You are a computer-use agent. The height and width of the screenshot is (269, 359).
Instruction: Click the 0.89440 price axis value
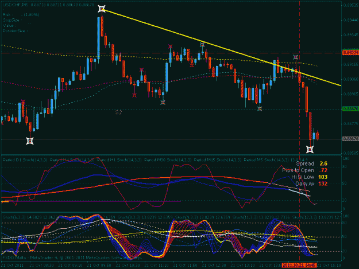tap(350, 20)
